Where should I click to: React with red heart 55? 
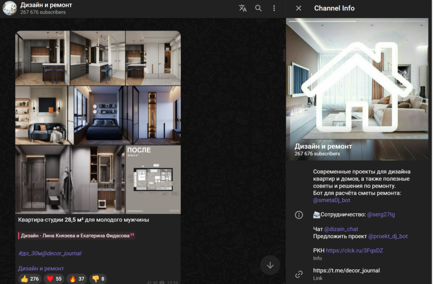(54, 279)
